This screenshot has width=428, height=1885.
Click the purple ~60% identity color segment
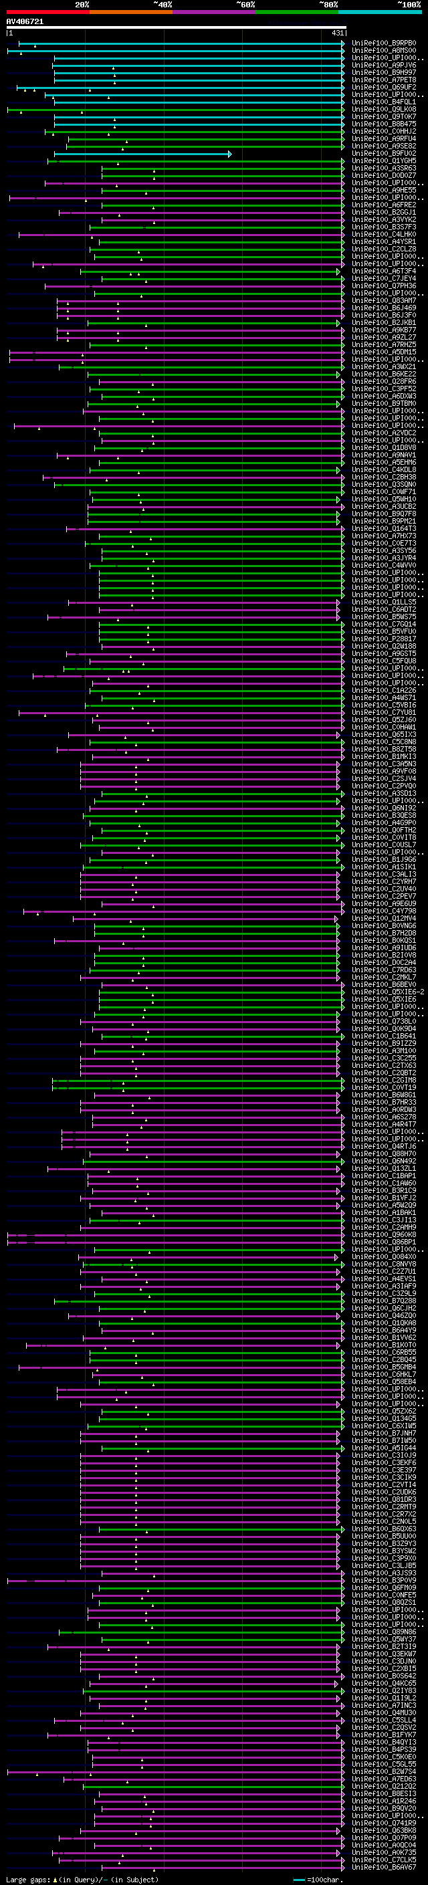[x=215, y=12]
